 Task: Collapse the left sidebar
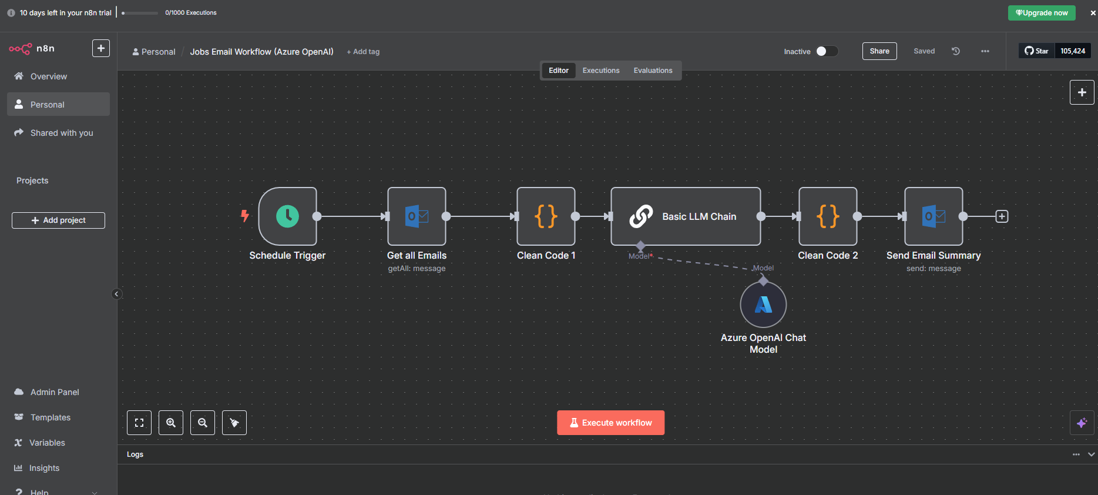116,294
